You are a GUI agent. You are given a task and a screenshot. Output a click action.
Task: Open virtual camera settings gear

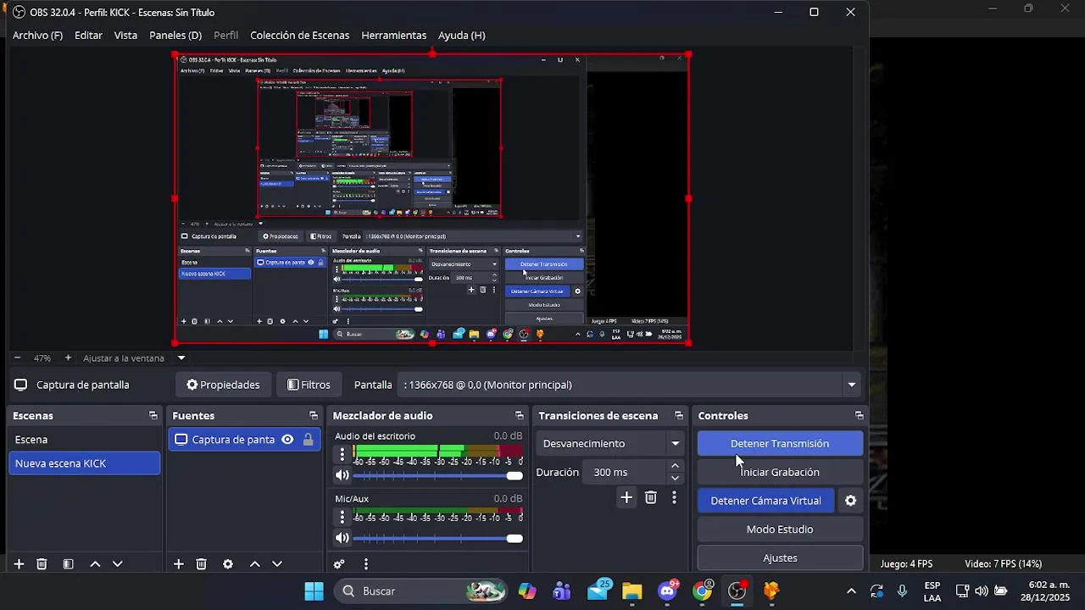point(850,501)
